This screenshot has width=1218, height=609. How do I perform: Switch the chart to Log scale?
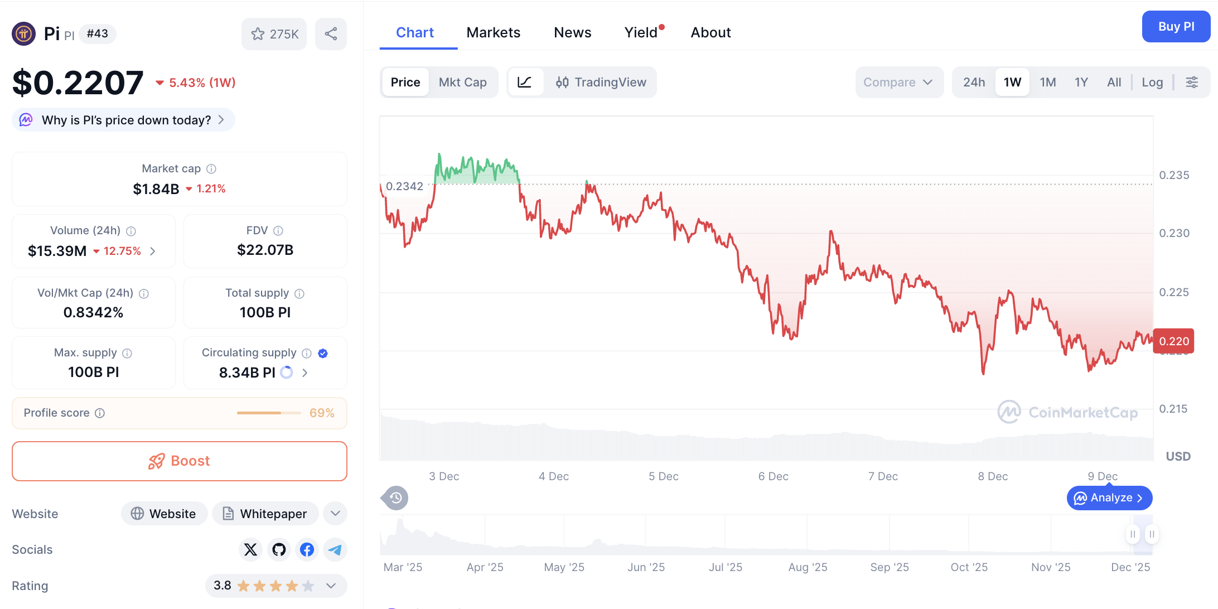point(1152,82)
